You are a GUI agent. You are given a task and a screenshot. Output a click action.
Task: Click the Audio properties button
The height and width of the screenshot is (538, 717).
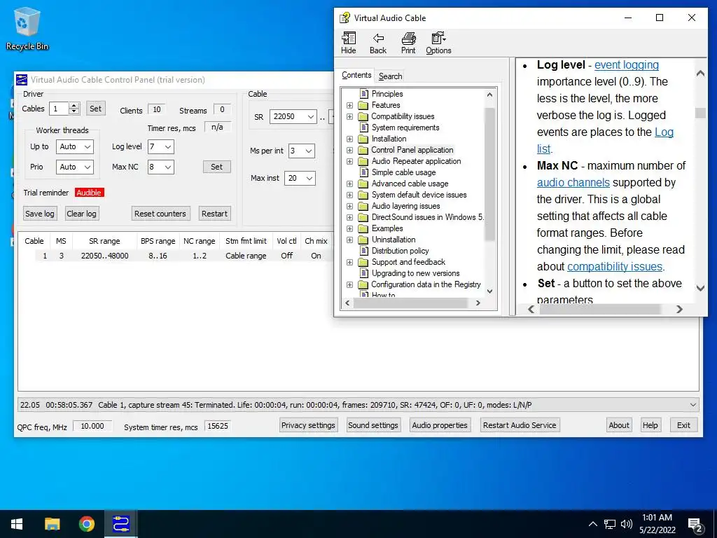click(440, 425)
